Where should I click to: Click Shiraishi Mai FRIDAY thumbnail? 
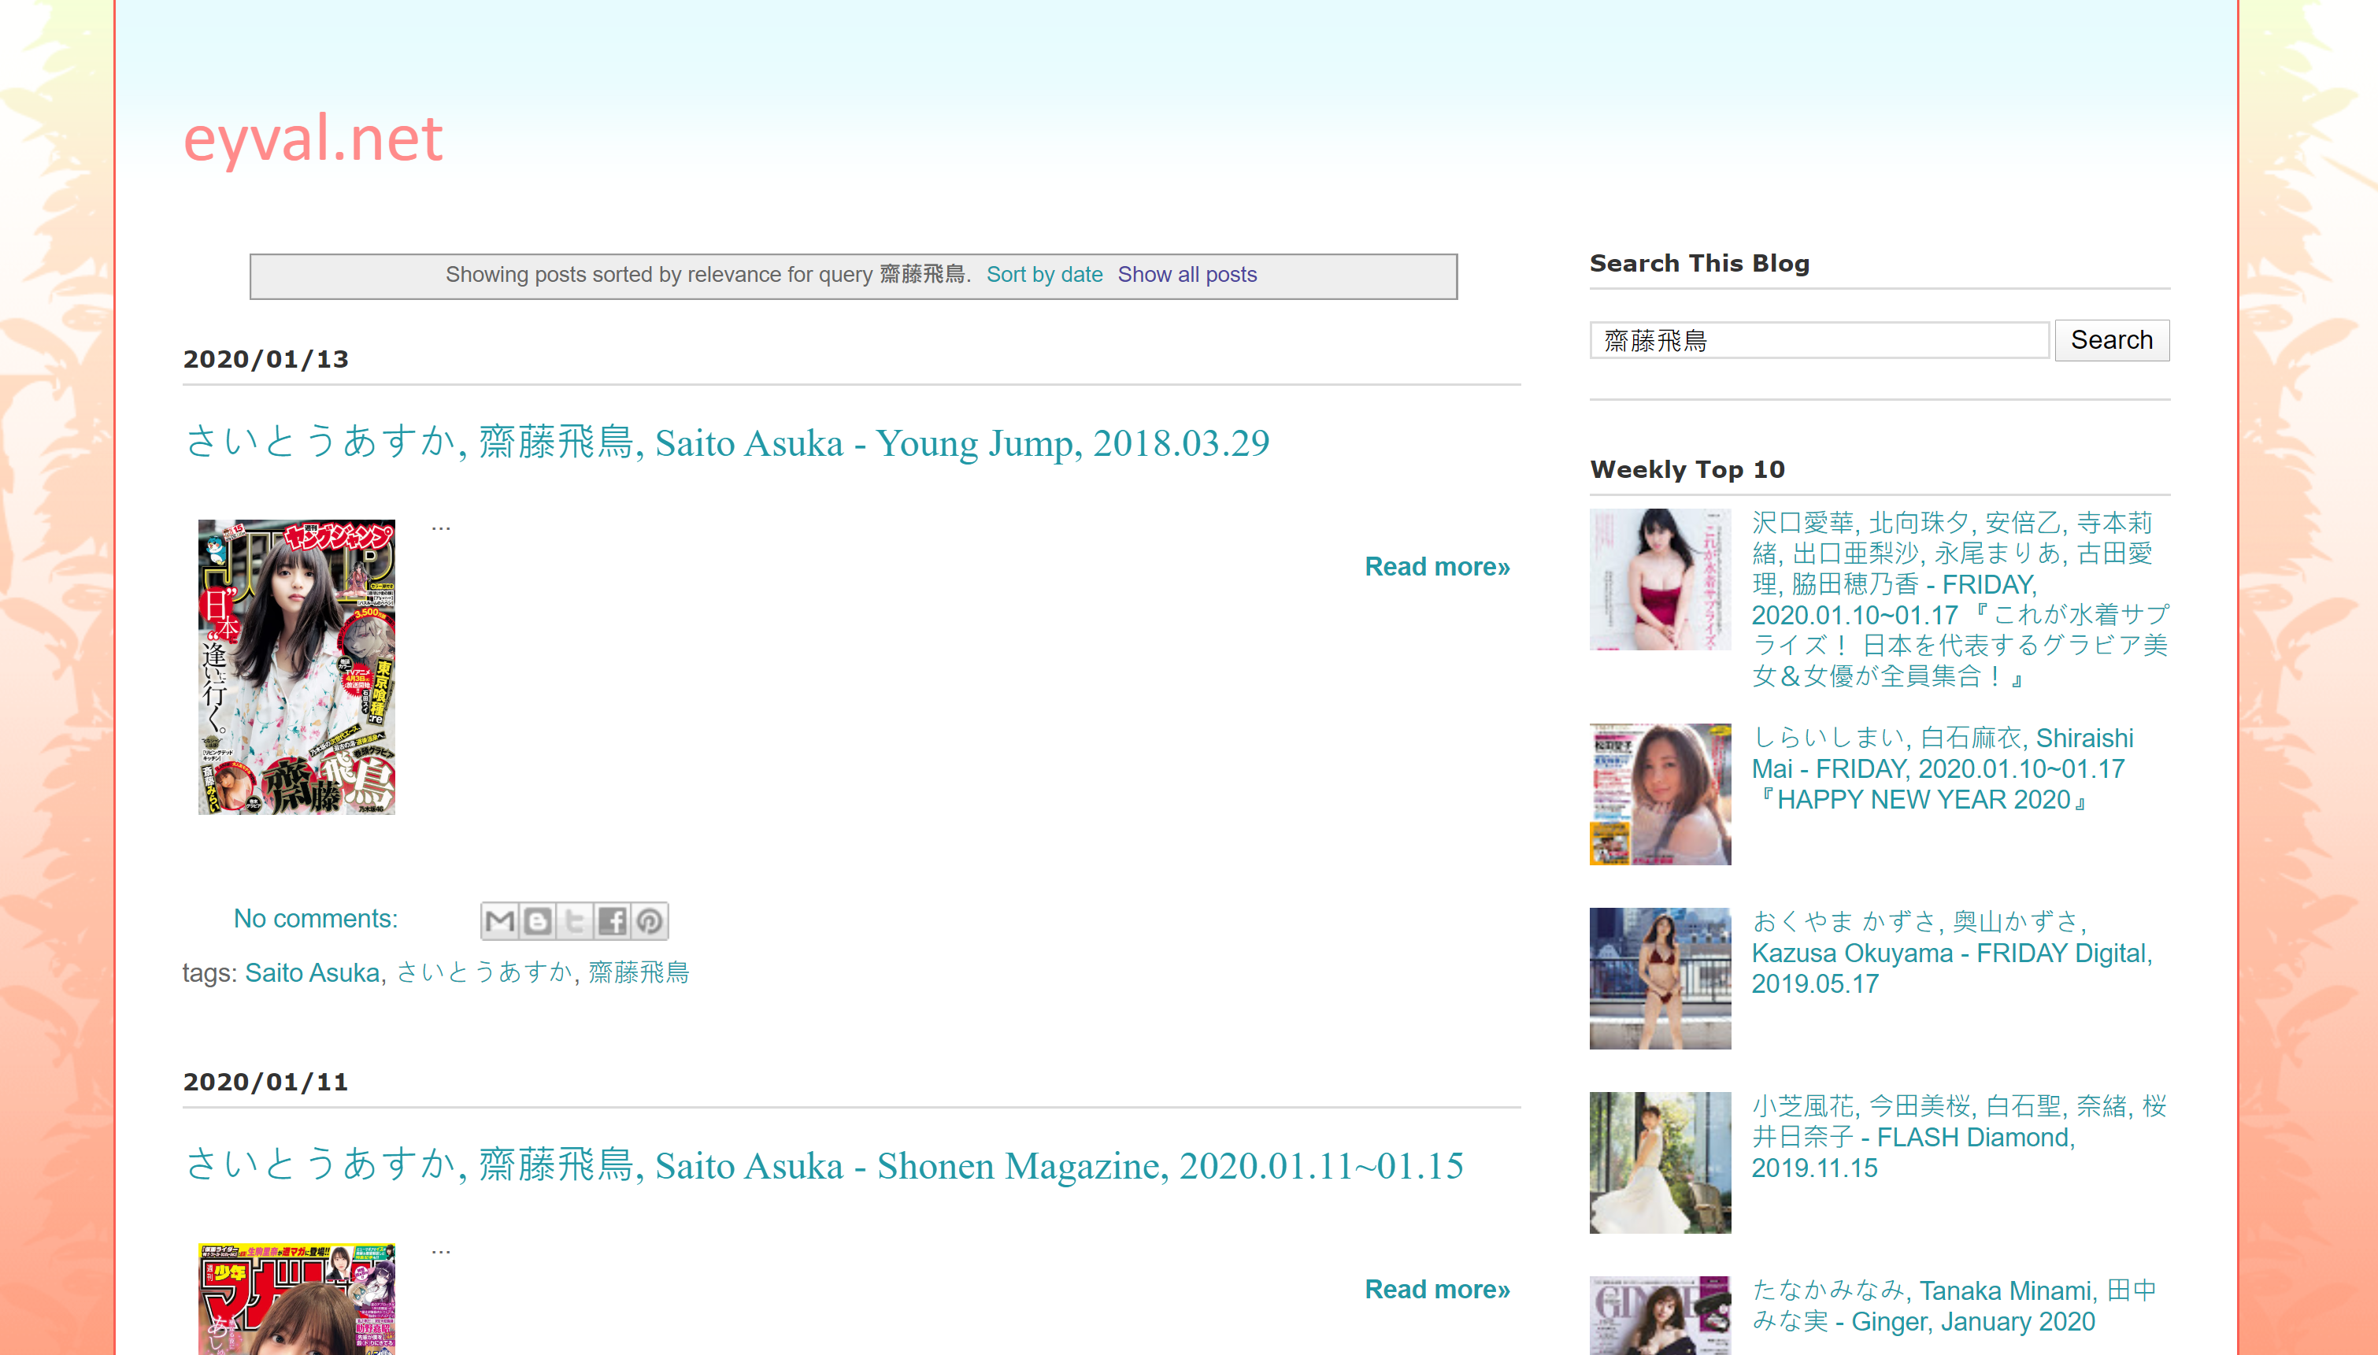[x=1661, y=794]
